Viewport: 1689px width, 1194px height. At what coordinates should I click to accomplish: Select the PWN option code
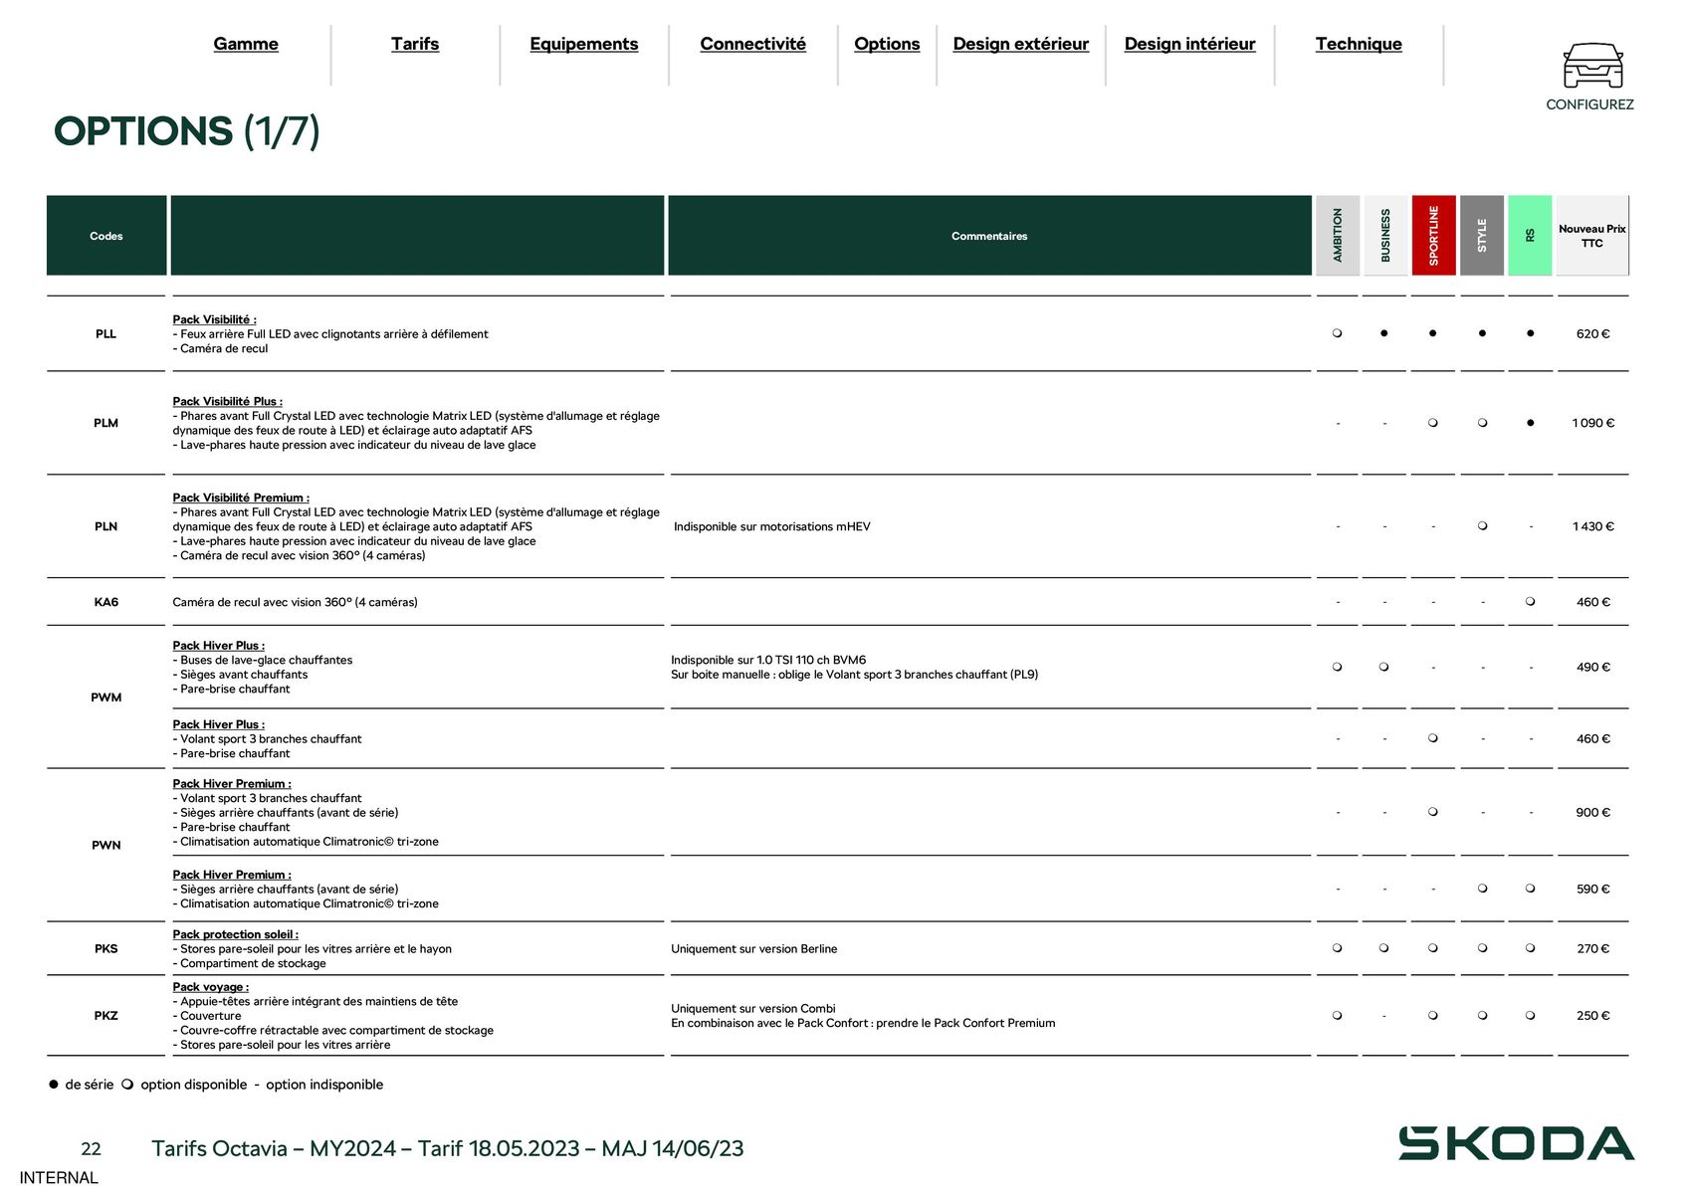click(106, 845)
